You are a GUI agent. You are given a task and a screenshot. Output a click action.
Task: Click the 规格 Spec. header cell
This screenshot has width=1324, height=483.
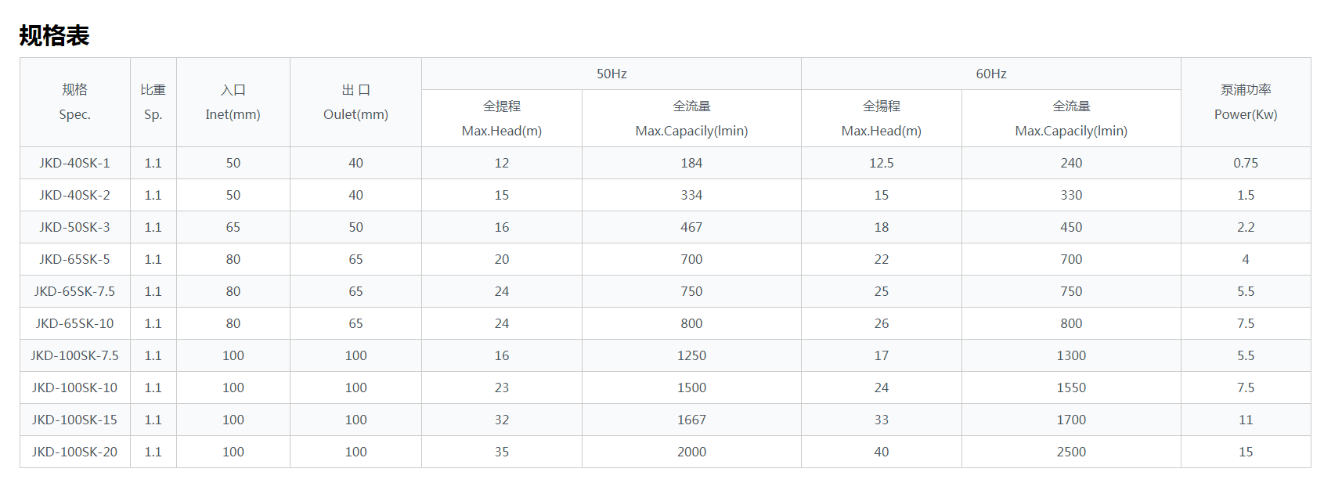pyautogui.click(x=74, y=102)
